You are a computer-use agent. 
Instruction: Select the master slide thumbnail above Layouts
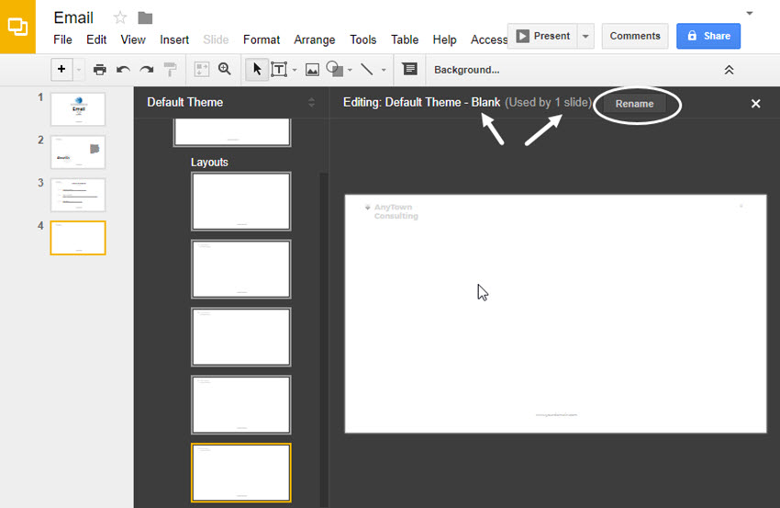232,132
